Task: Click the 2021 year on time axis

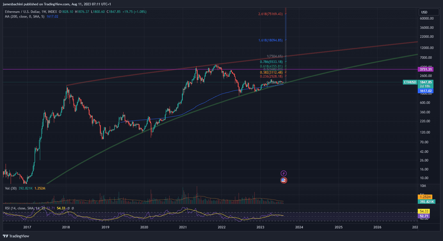Action: click(183, 227)
